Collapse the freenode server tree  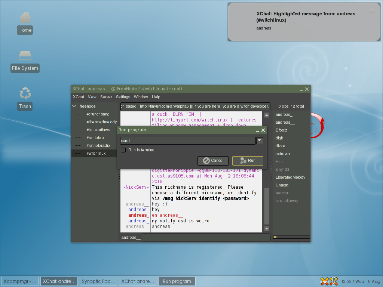[74, 106]
